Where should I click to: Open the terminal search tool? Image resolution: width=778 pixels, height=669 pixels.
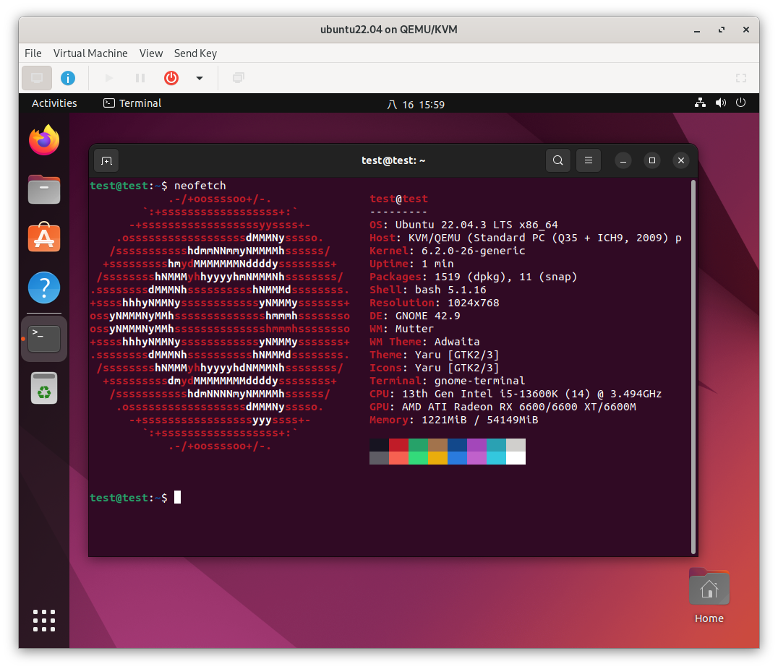(x=557, y=160)
